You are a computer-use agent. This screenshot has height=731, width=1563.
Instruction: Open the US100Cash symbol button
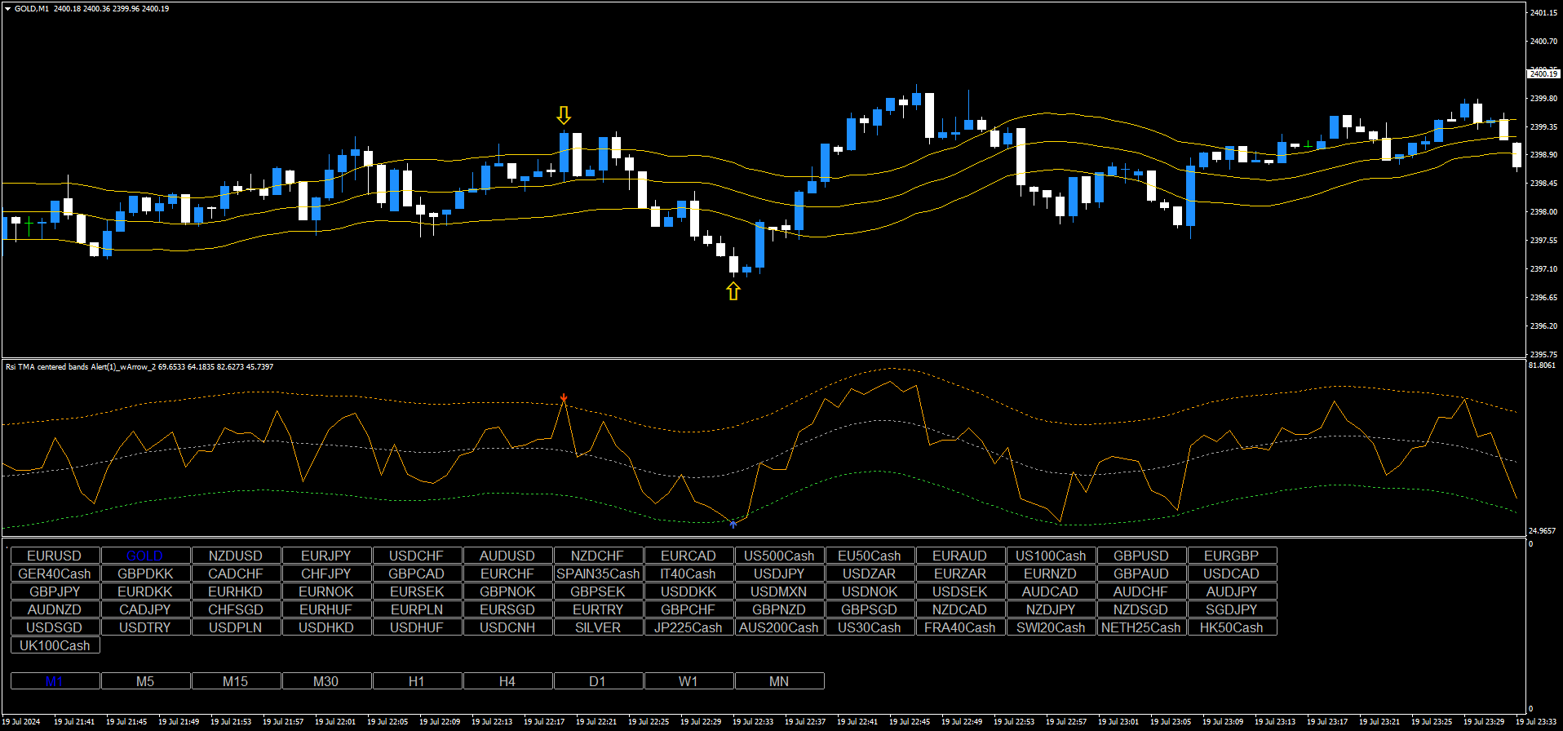(x=1051, y=556)
